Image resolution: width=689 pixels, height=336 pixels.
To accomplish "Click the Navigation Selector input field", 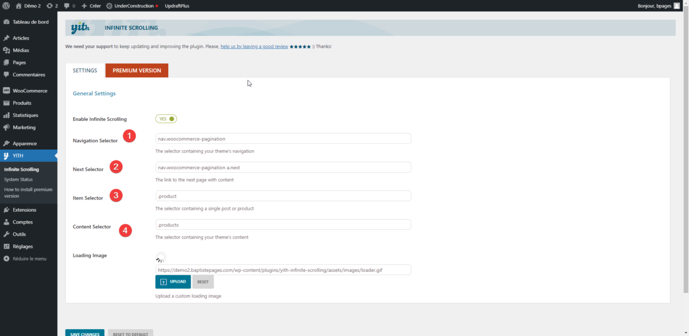I will tap(283, 138).
